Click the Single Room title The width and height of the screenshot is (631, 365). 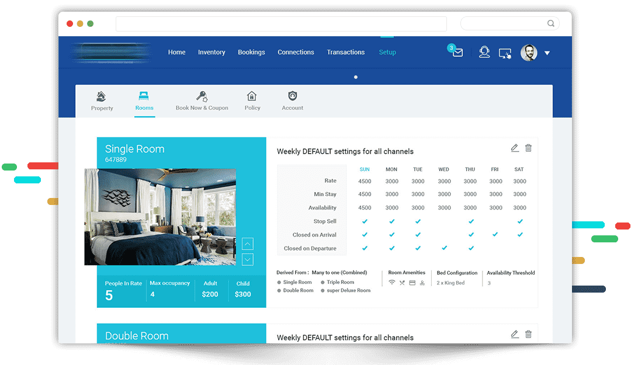coord(134,150)
